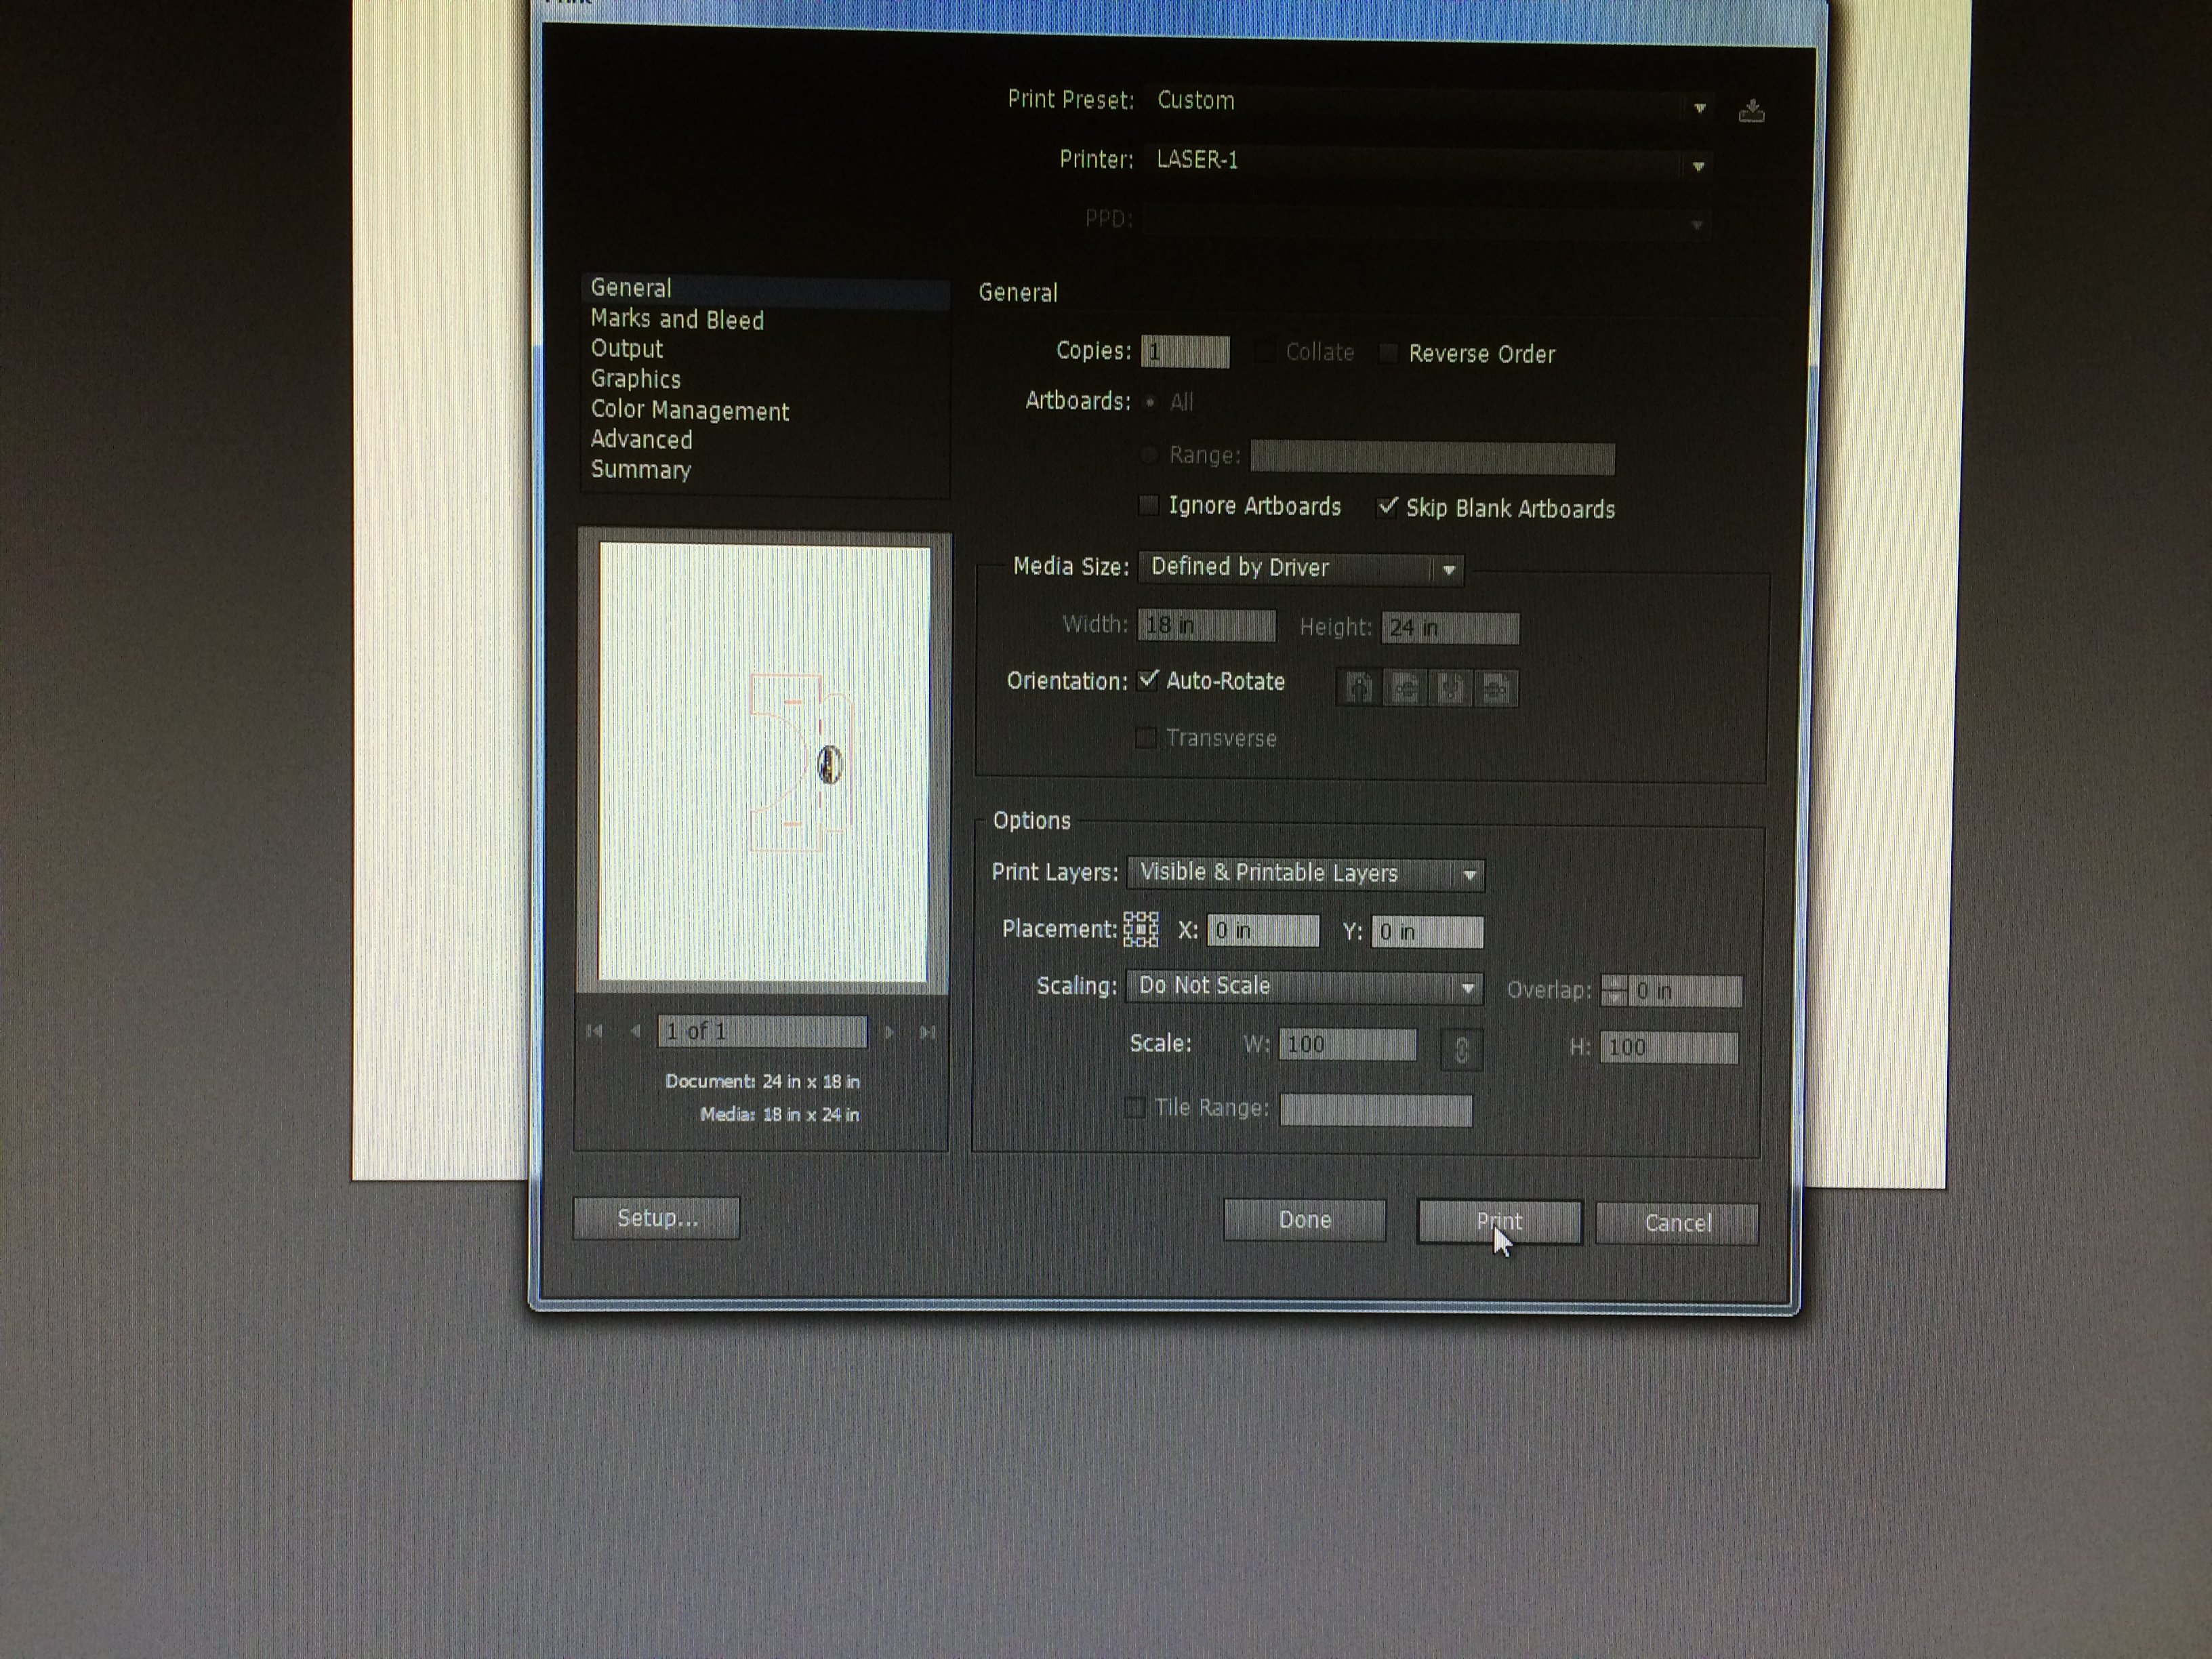Click the print preview thumbnail

(764, 762)
